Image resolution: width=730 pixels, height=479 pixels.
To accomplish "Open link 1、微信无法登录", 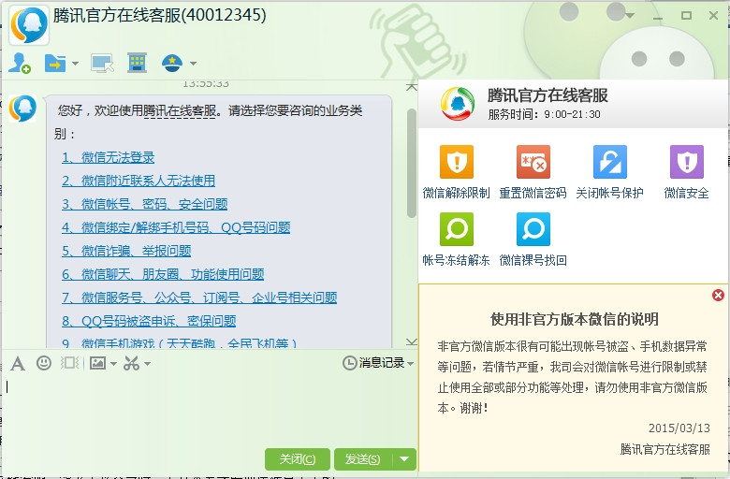I will 108,157.
